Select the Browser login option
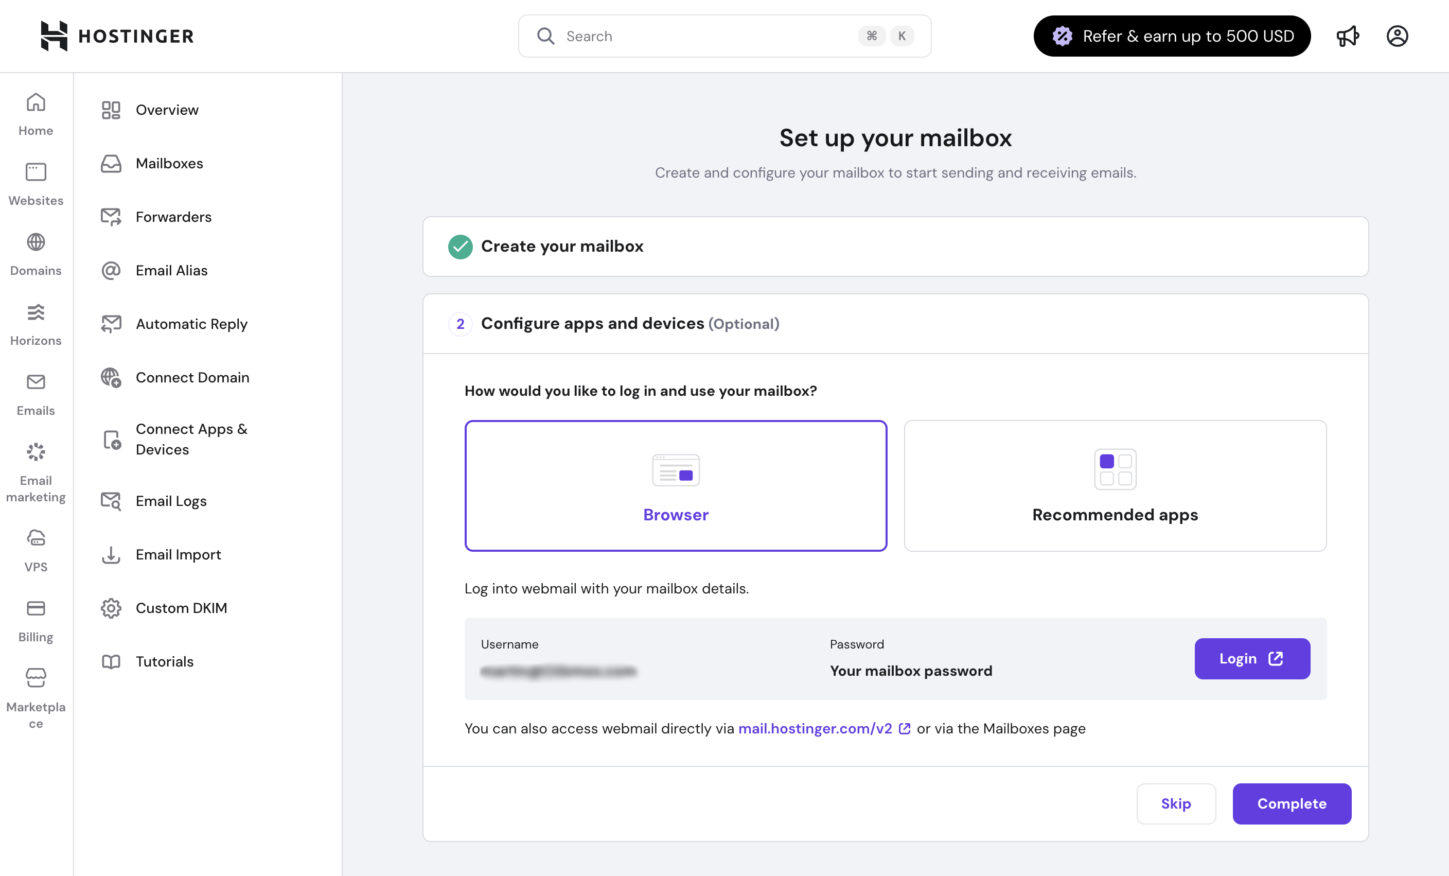1449x876 pixels. (676, 485)
